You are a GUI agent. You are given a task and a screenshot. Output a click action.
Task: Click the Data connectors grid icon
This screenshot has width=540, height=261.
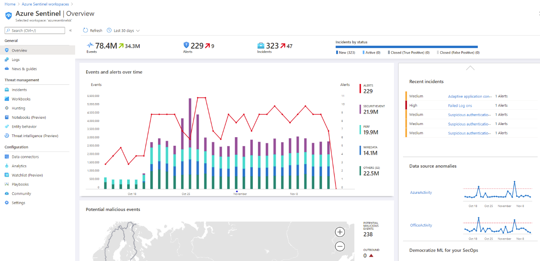pyautogui.click(x=7, y=157)
